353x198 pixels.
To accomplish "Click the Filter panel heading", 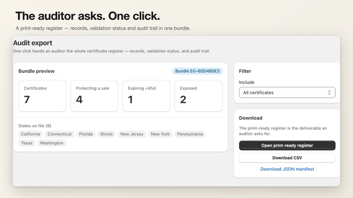I will click(245, 71).
